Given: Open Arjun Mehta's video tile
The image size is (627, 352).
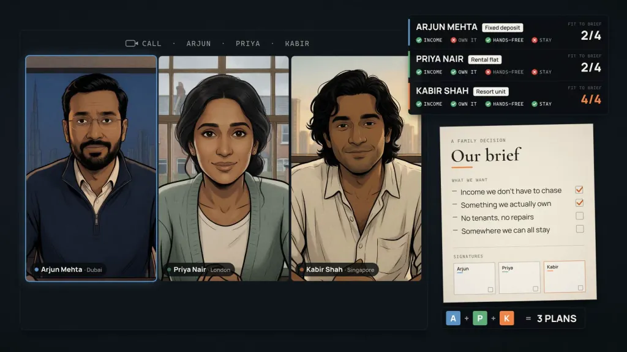Looking at the screenshot, I should click(x=91, y=169).
